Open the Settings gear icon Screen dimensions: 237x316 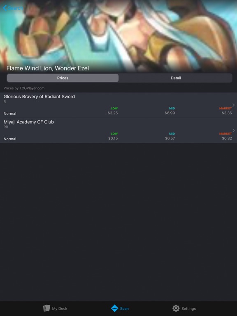pyautogui.click(x=176, y=308)
